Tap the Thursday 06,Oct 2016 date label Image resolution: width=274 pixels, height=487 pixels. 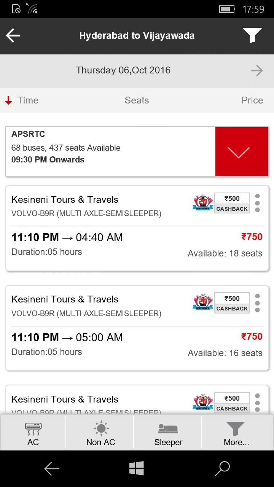point(123,70)
